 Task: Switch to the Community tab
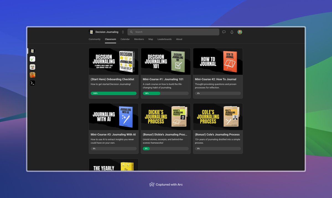click(x=95, y=39)
